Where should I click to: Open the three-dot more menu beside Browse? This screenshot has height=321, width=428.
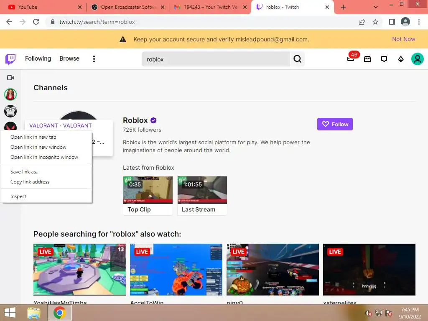pos(94,59)
